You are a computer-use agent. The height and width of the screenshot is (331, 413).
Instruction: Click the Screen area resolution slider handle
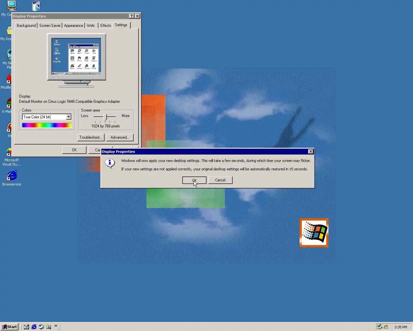105,117
